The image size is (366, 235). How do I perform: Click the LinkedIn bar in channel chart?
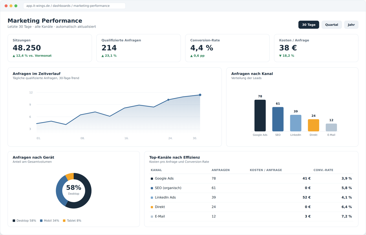pos(296,123)
